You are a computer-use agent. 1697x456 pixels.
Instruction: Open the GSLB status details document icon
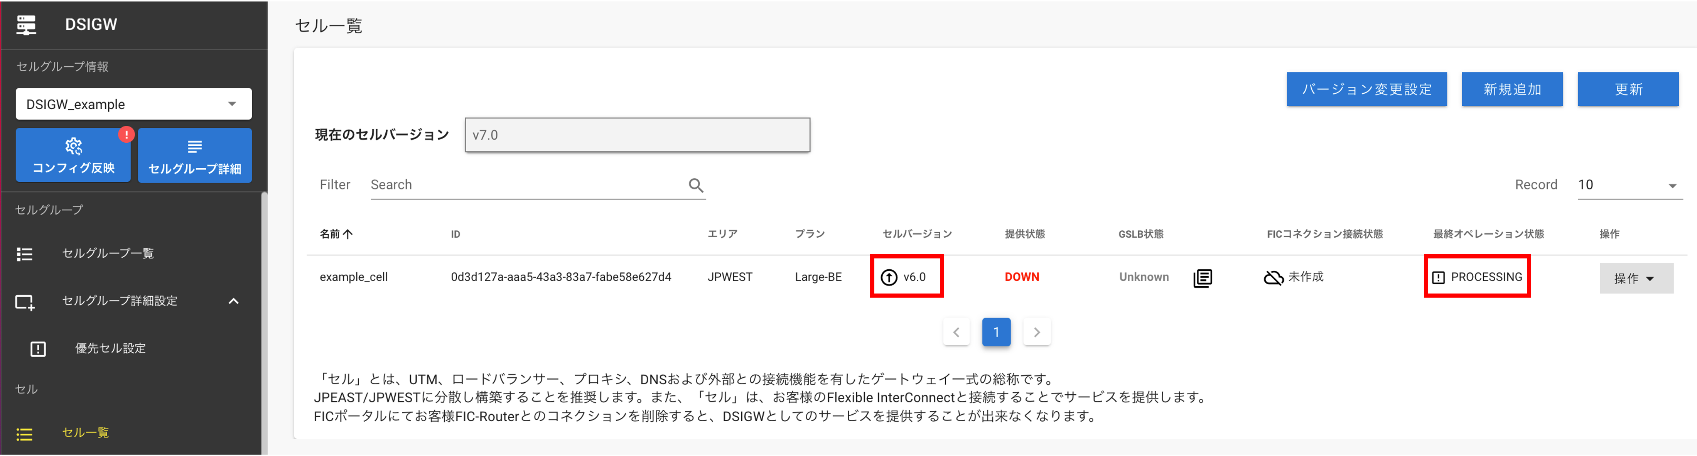1202,278
